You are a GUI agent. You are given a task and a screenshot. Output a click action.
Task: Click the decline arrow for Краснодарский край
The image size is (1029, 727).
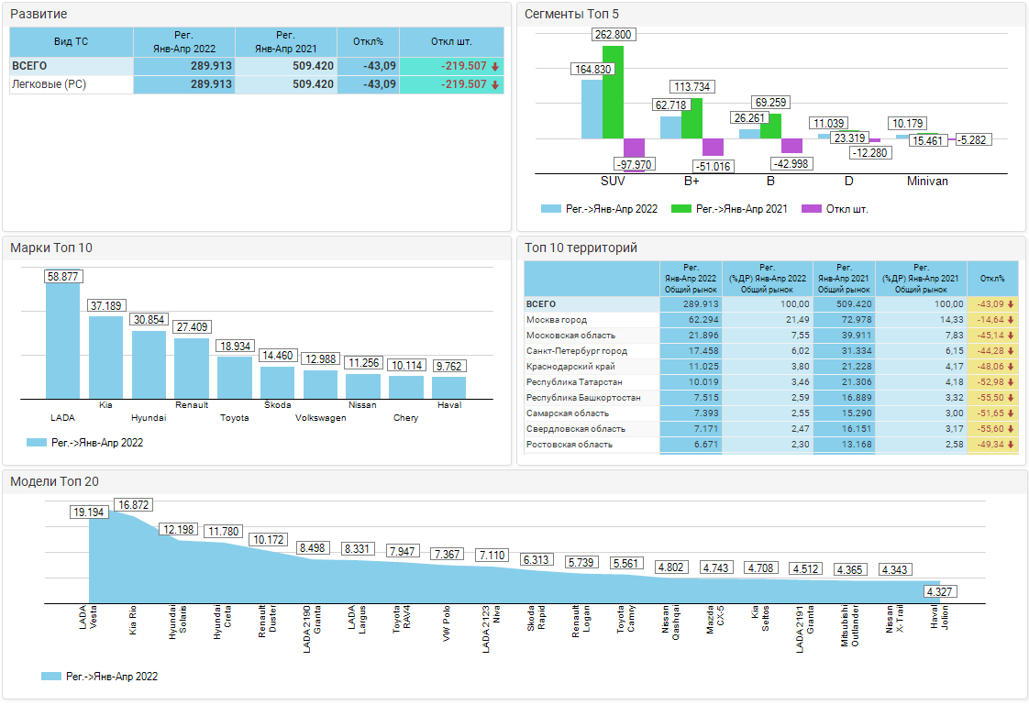point(1011,367)
